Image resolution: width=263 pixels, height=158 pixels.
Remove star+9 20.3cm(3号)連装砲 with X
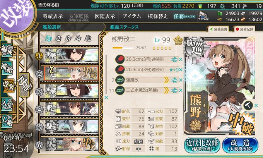[x=181, y=70]
